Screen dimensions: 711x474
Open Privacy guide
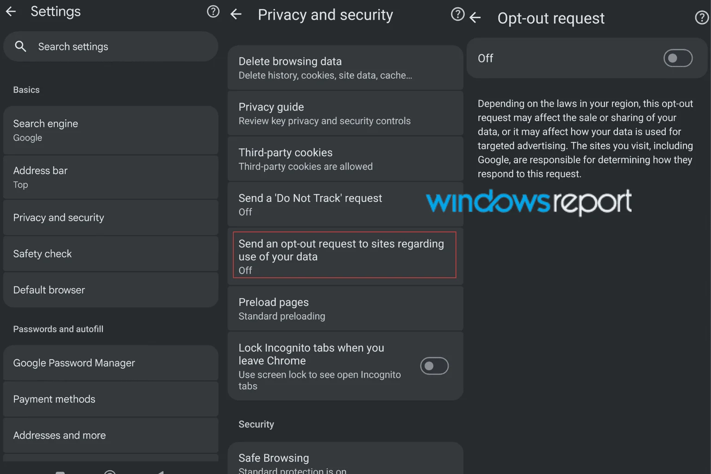(x=345, y=113)
